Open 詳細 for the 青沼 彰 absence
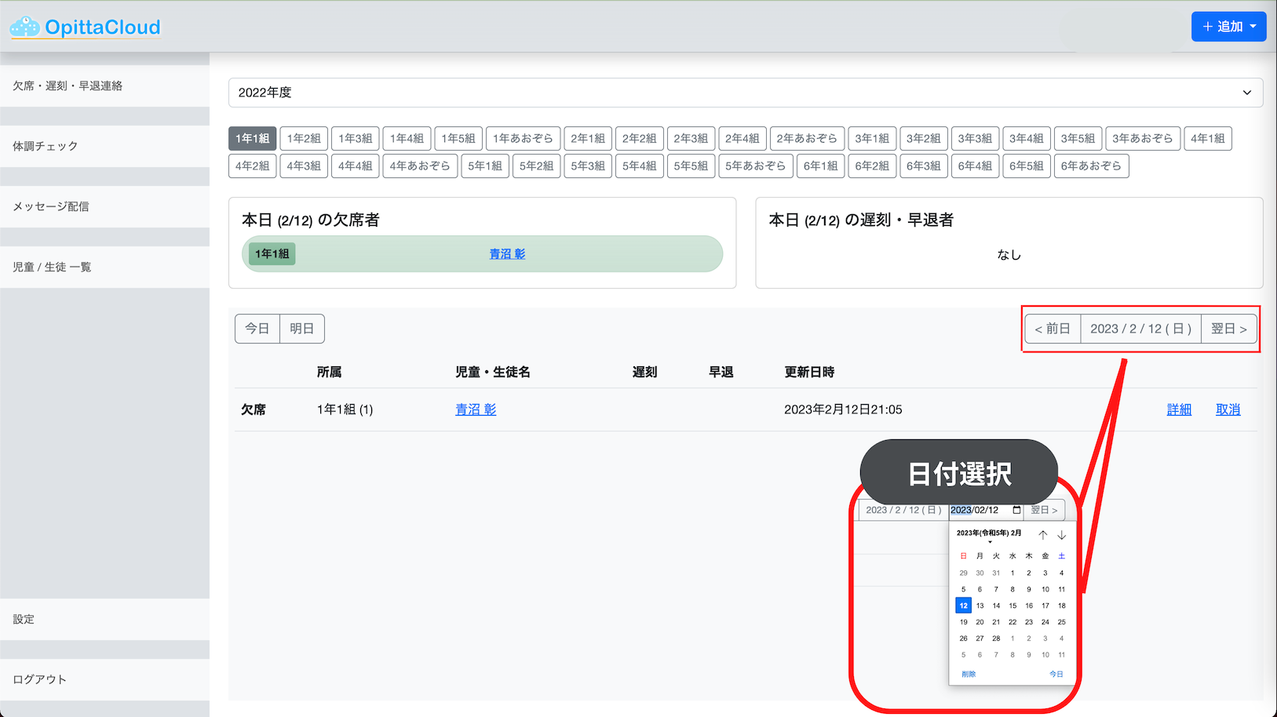The image size is (1277, 717). tap(1179, 409)
